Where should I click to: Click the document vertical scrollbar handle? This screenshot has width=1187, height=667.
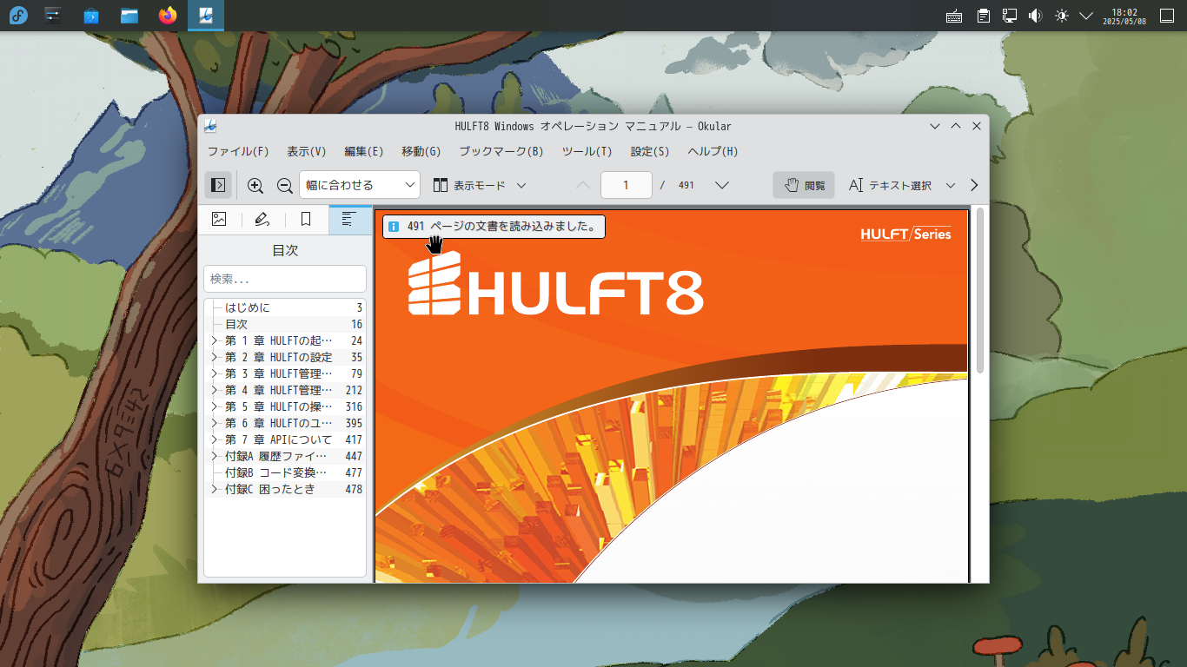tap(981, 291)
